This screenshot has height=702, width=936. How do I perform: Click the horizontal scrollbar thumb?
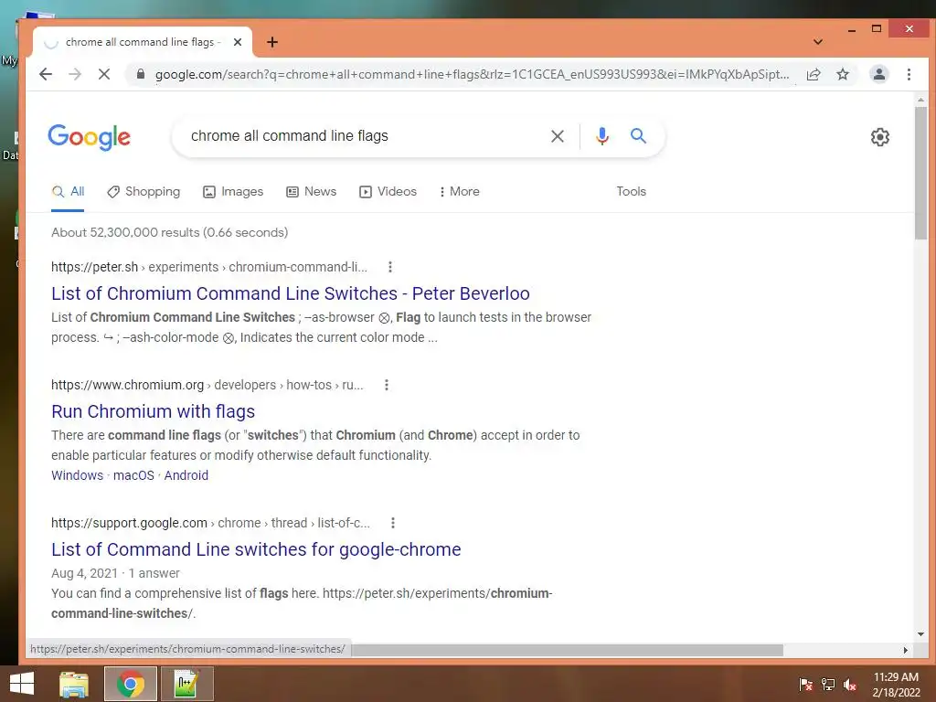point(567,650)
